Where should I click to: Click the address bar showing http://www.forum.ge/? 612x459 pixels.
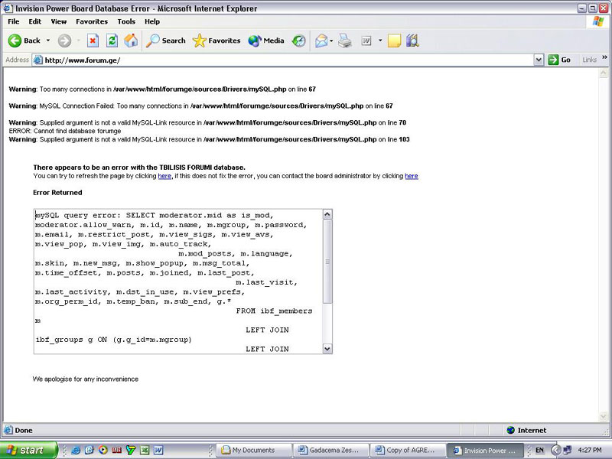283,60
